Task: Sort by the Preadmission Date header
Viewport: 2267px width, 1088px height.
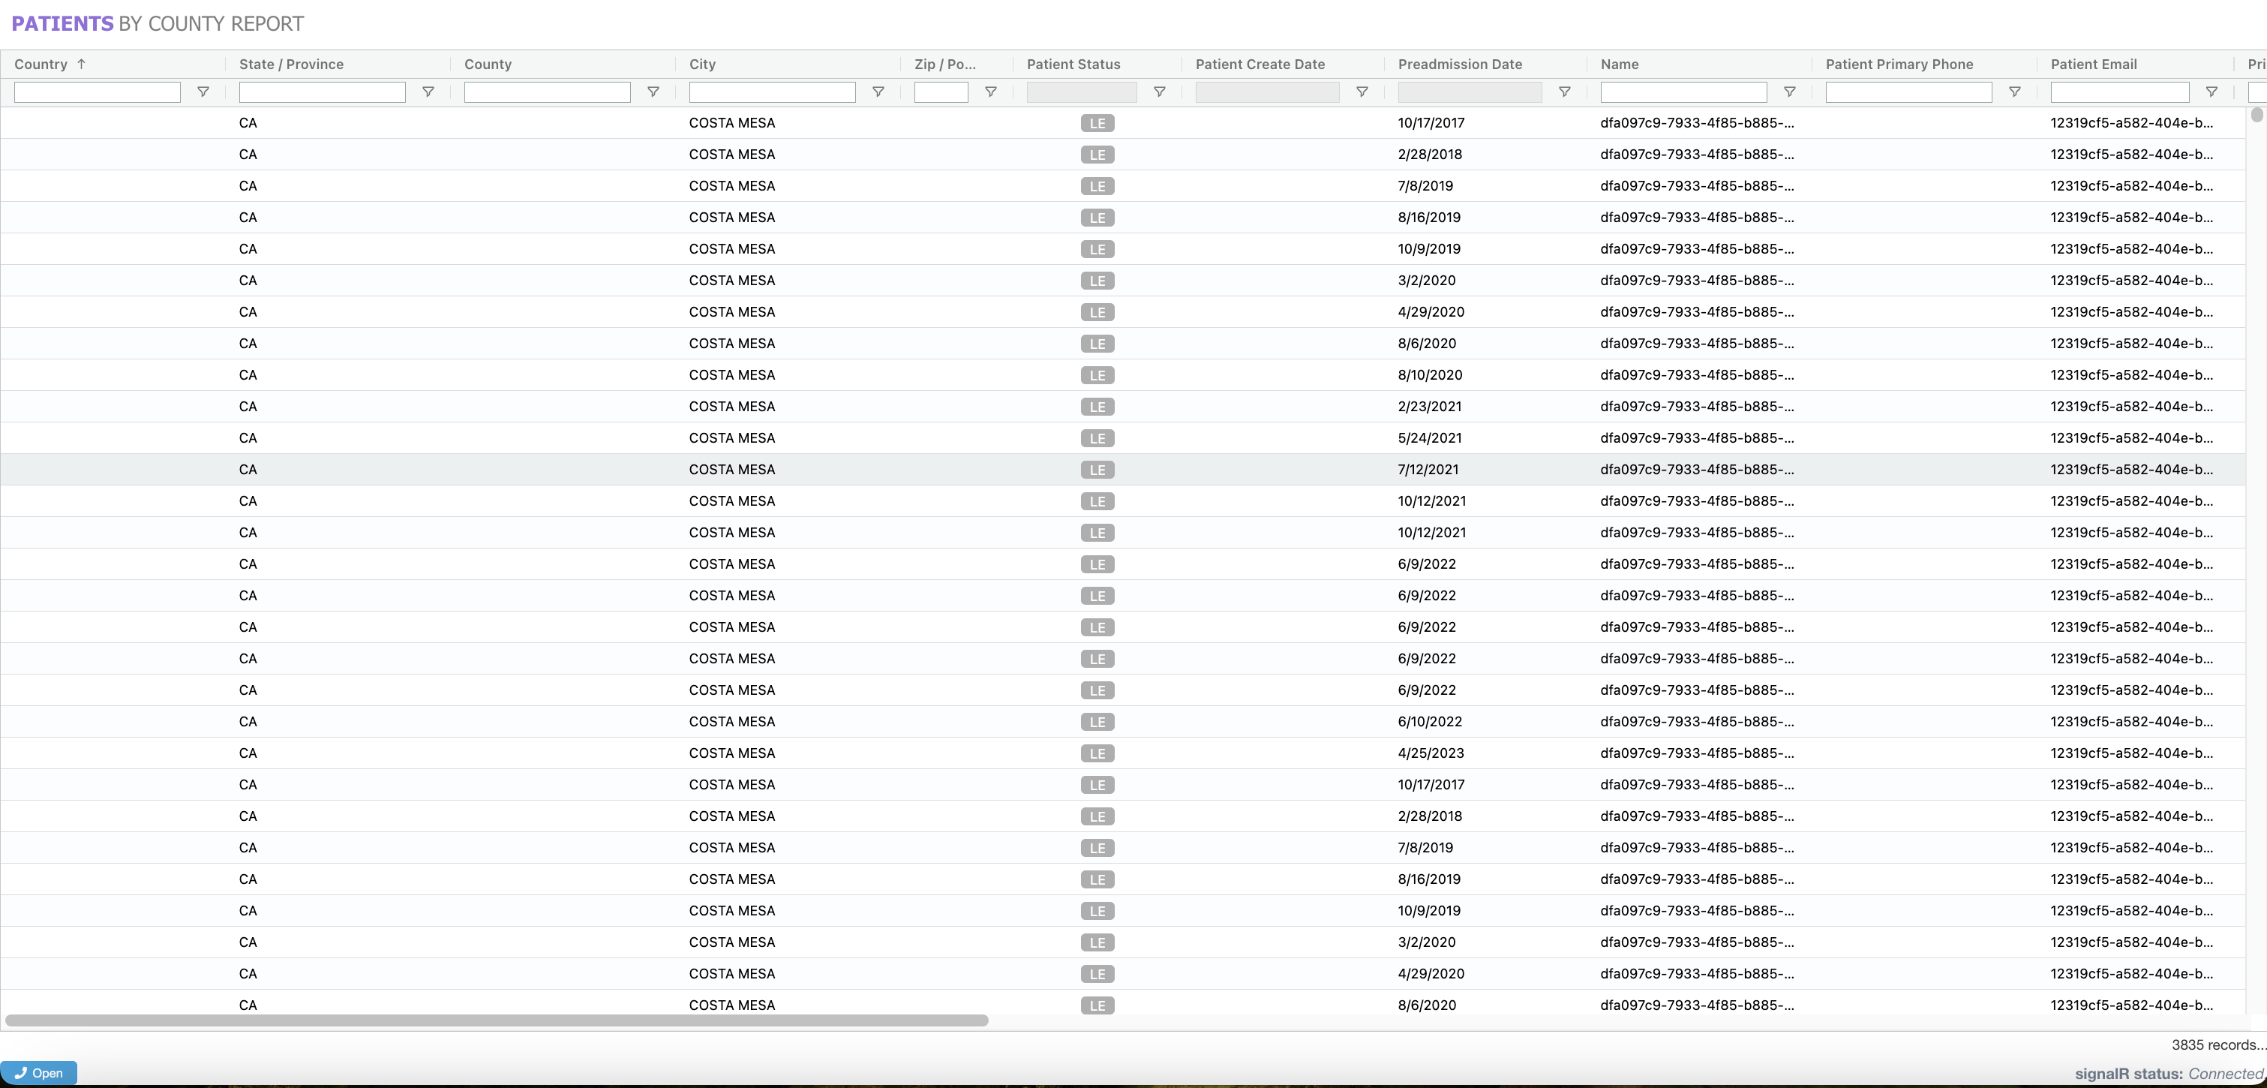Action: 1459,65
